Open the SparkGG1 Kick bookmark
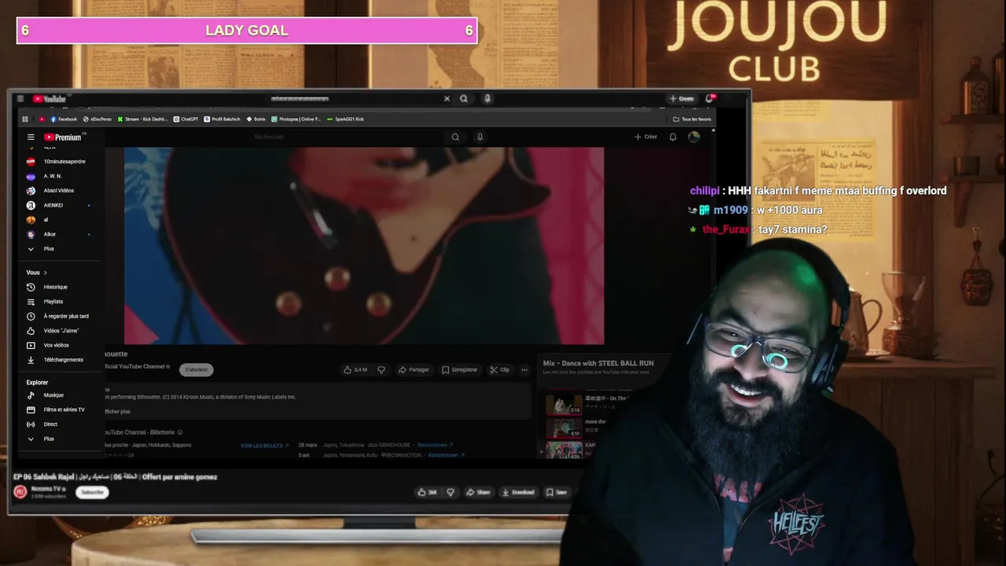 click(x=346, y=119)
